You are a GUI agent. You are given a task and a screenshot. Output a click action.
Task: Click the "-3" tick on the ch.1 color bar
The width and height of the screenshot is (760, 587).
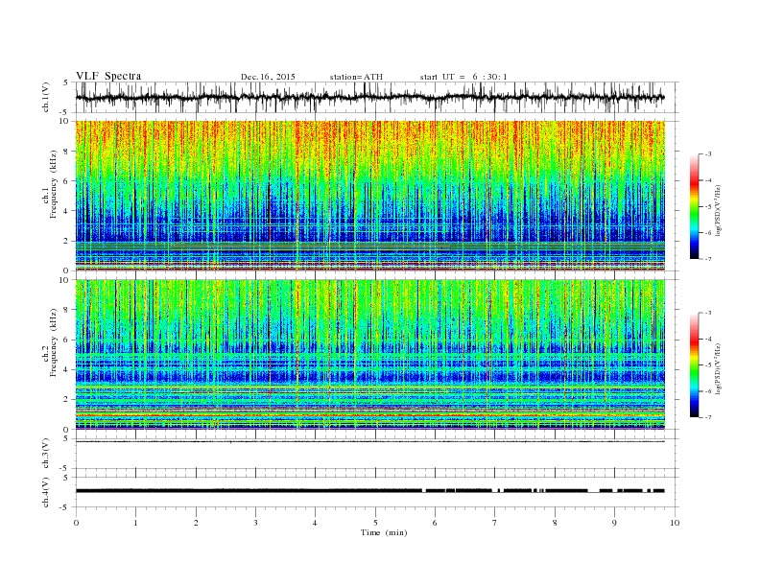[x=708, y=154]
